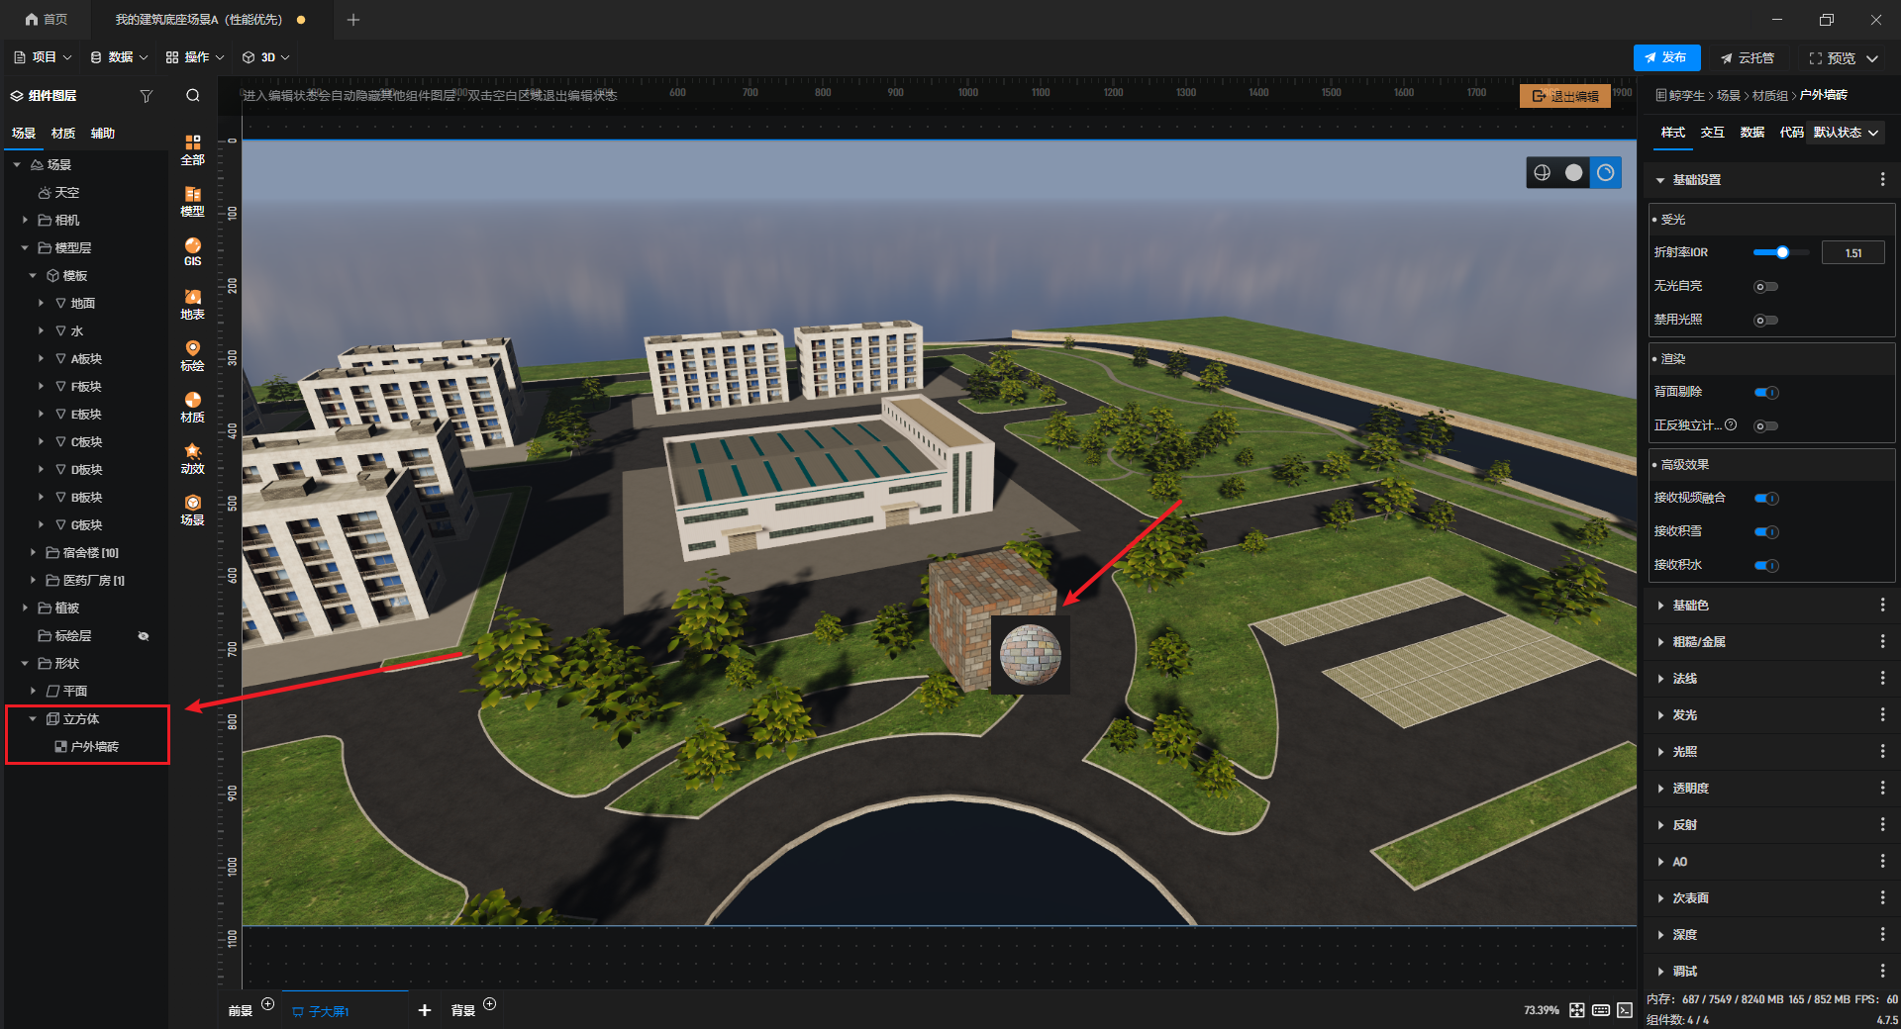Viewport: 1901px width, 1029px height.
Task: Adjust the 折射率IOR slider
Action: [x=1781, y=252]
